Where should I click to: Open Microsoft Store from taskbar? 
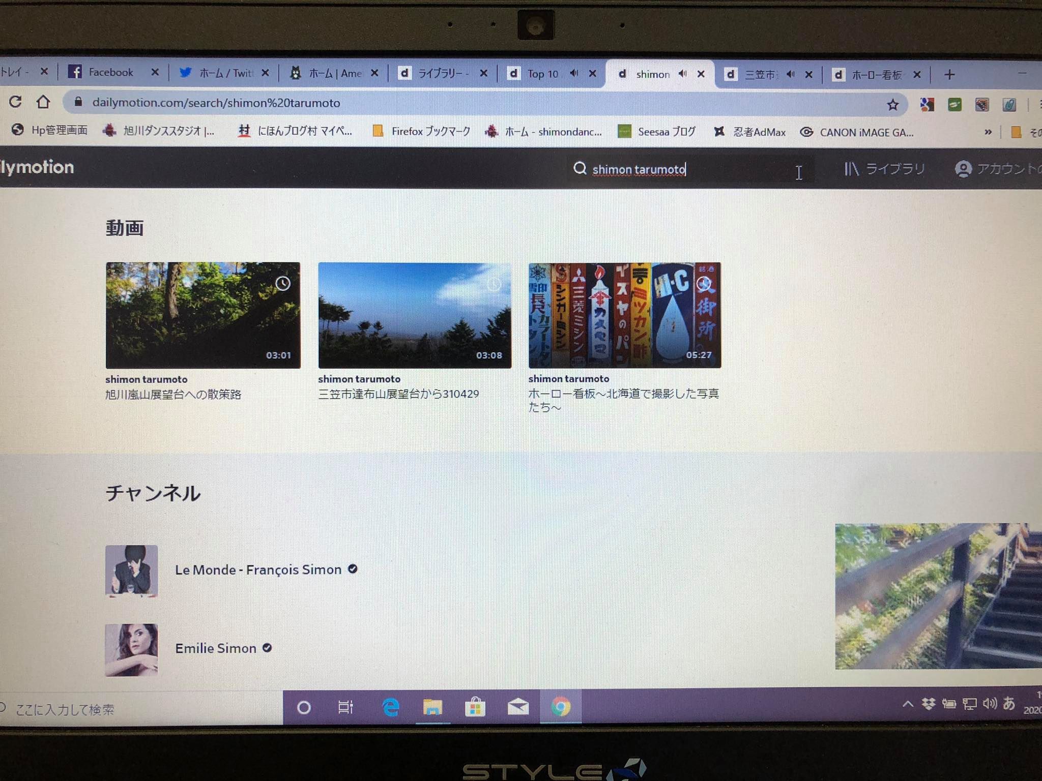coord(475,707)
